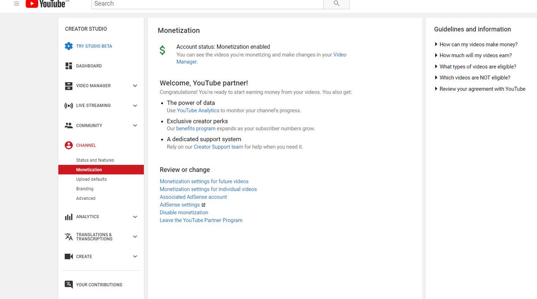Expand the Video Manager chevron

click(x=135, y=86)
